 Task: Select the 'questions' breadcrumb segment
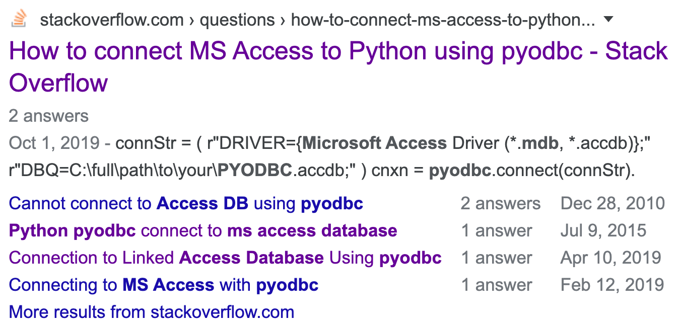click(x=238, y=20)
